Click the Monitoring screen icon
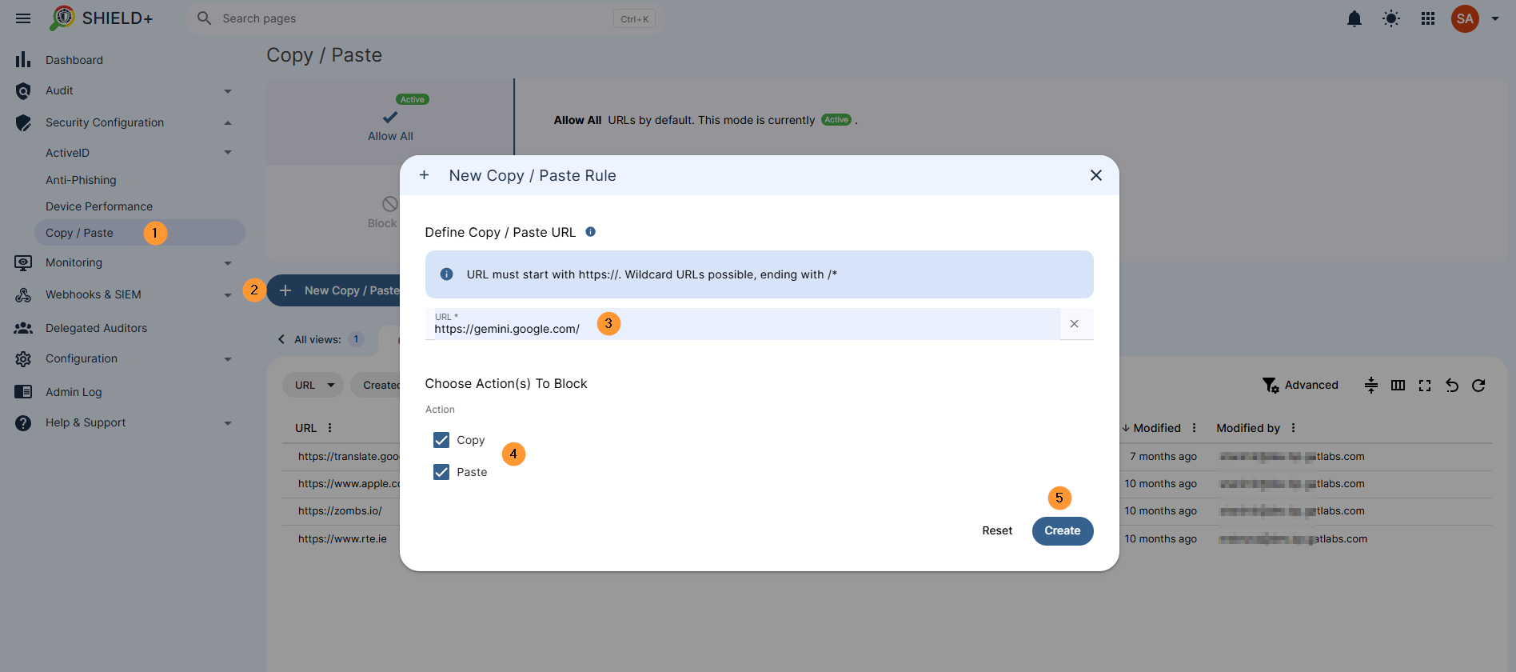Screen dimensions: 1516x672 click(x=23, y=262)
